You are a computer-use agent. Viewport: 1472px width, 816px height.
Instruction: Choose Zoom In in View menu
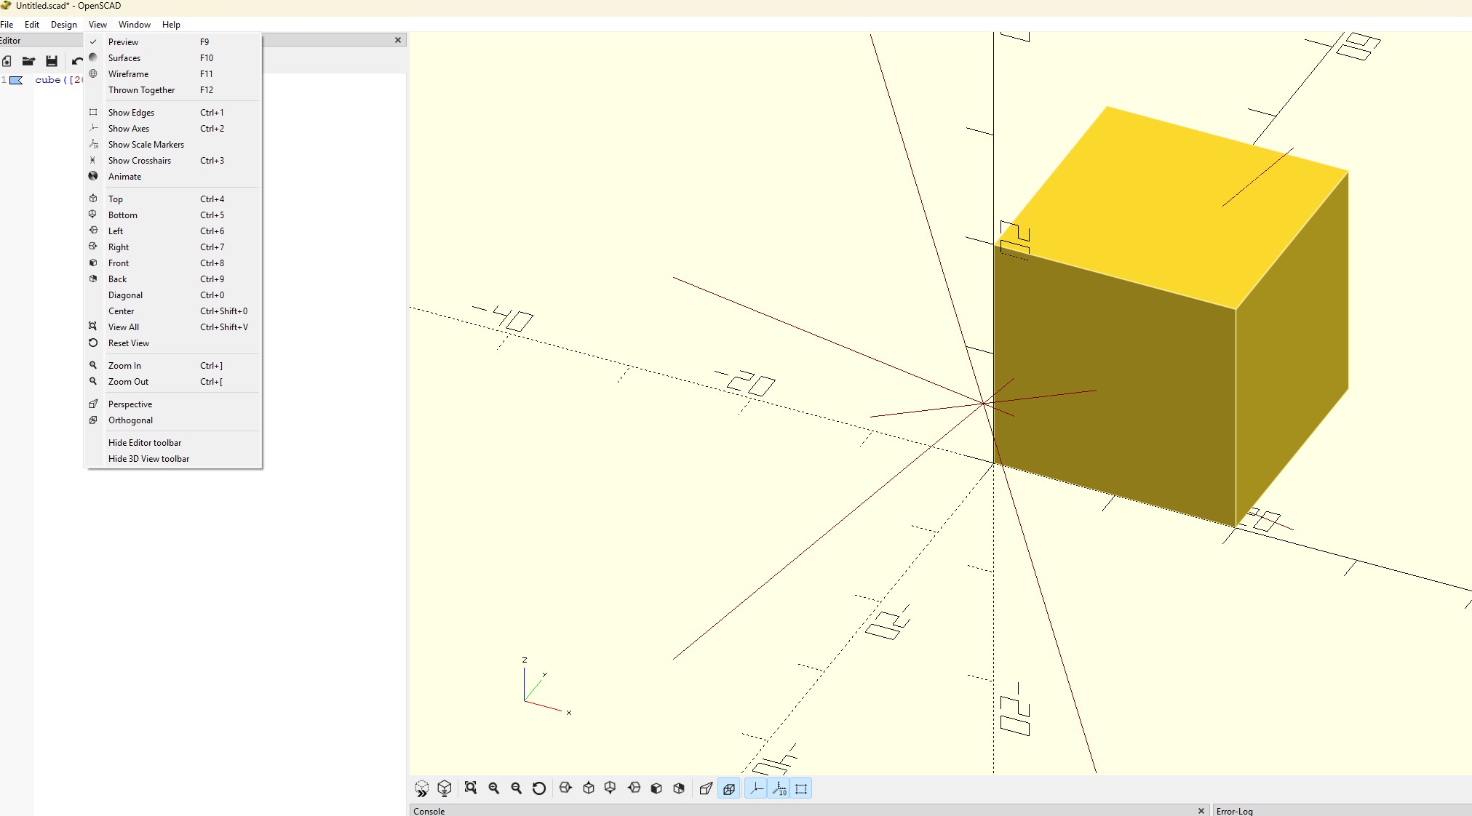(173, 366)
